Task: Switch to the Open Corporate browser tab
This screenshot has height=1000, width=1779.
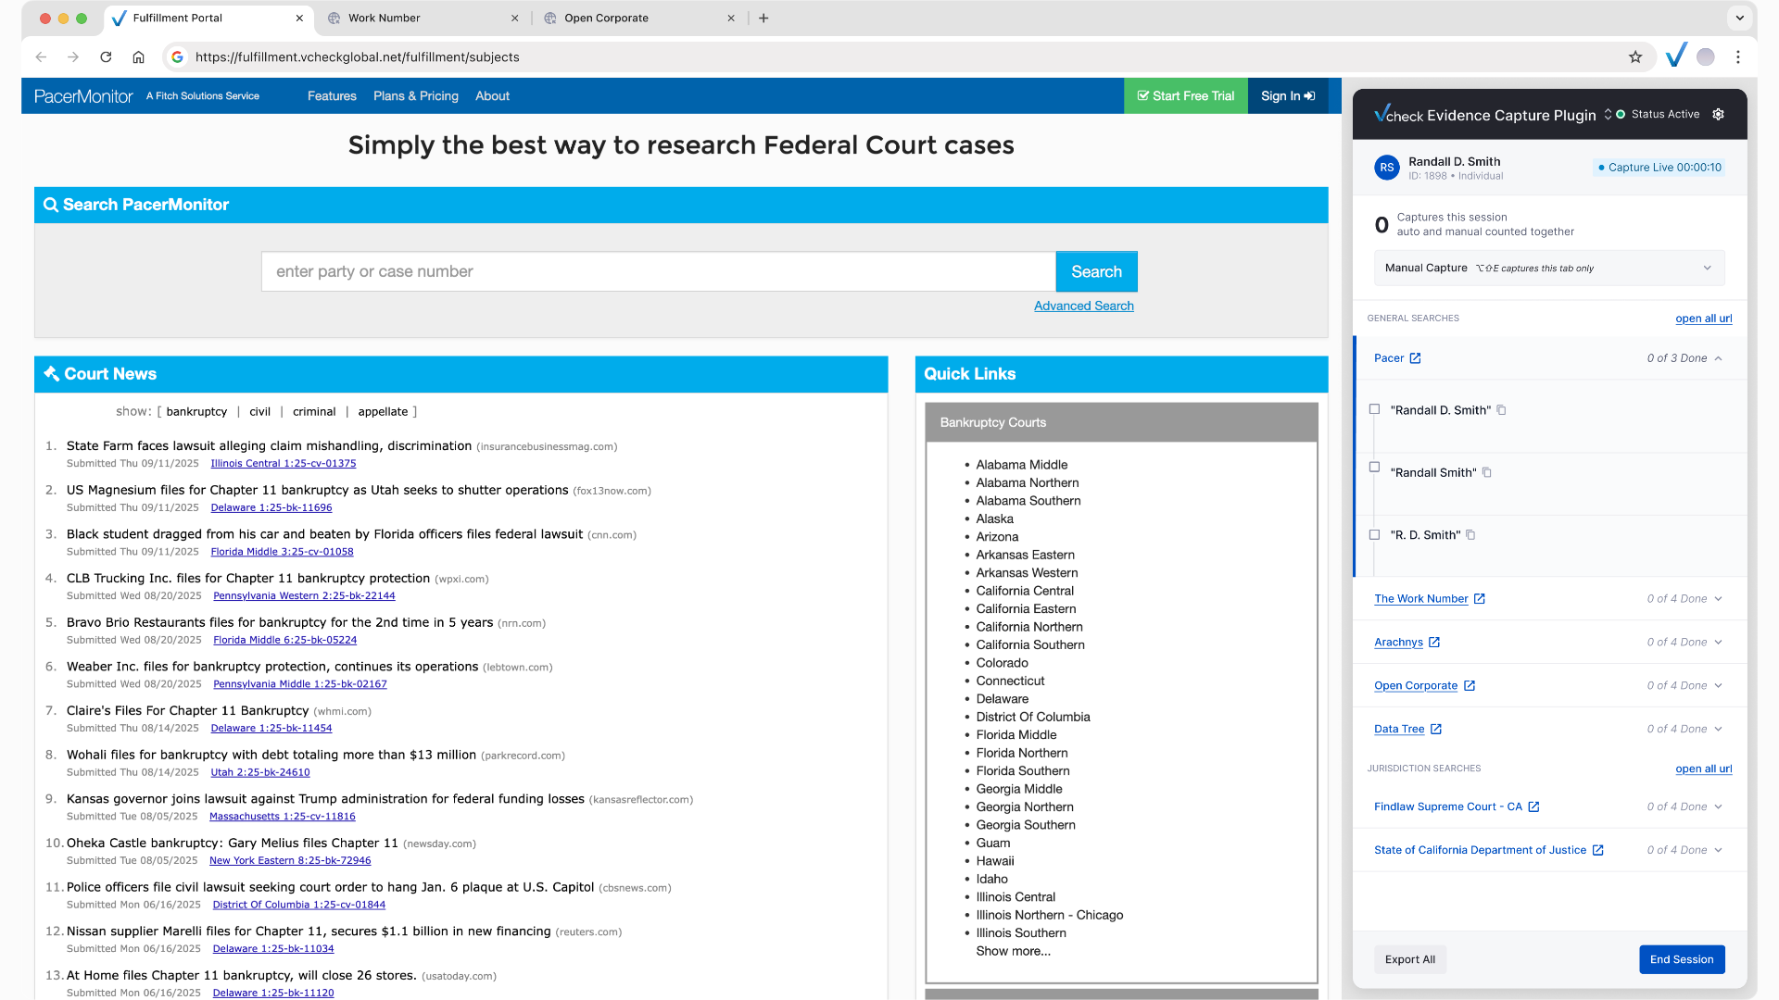Action: click(x=639, y=18)
